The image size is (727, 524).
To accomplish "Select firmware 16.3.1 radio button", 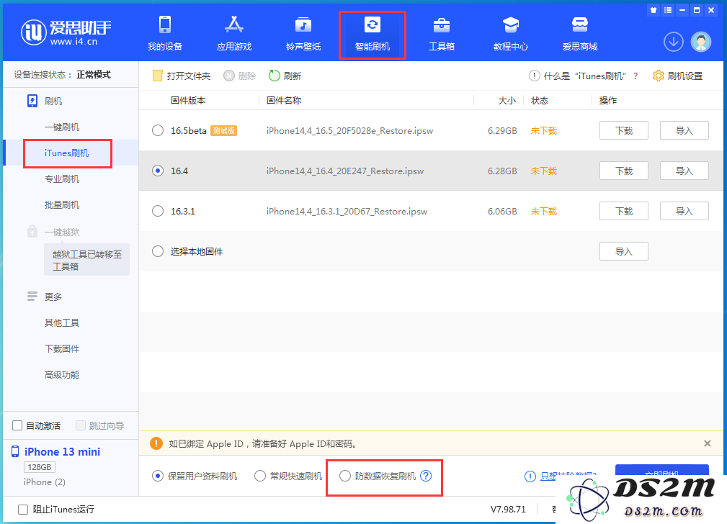I will tap(158, 212).
